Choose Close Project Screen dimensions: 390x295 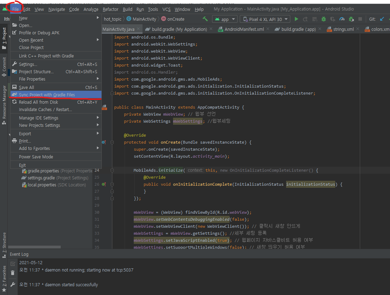pyautogui.click(x=56, y=47)
